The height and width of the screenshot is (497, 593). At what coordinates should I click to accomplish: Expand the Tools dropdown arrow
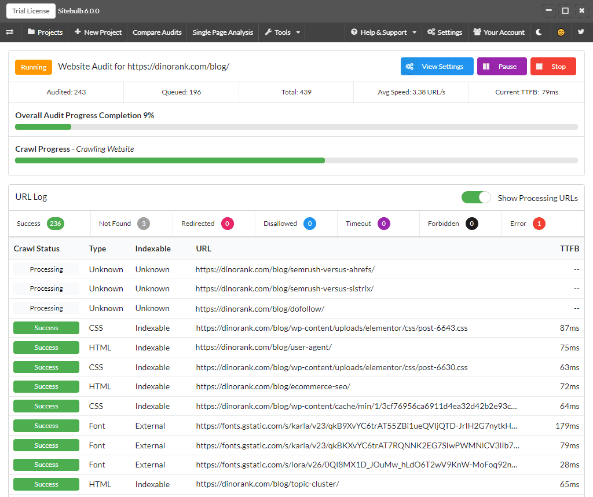coord(298,32)
